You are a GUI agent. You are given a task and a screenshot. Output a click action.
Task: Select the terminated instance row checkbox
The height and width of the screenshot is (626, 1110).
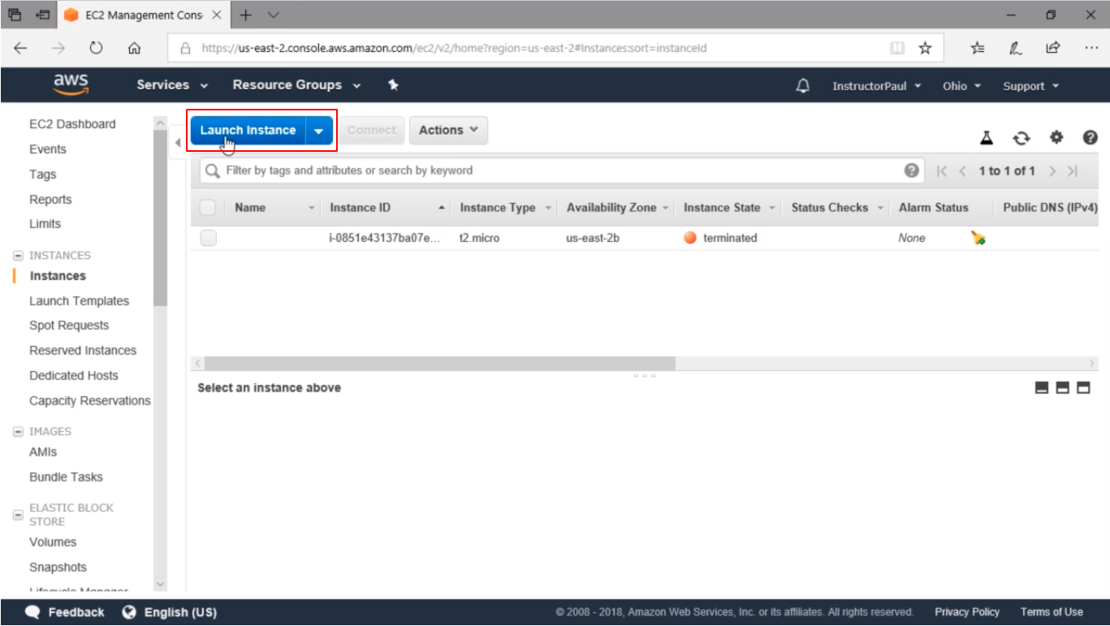click(208, 238)
